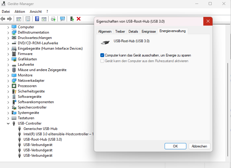This screenshot has width=231, height=168.
Task: Expand DVD/CD-ROM-Laufwerke category
Action: click(8, 43)
